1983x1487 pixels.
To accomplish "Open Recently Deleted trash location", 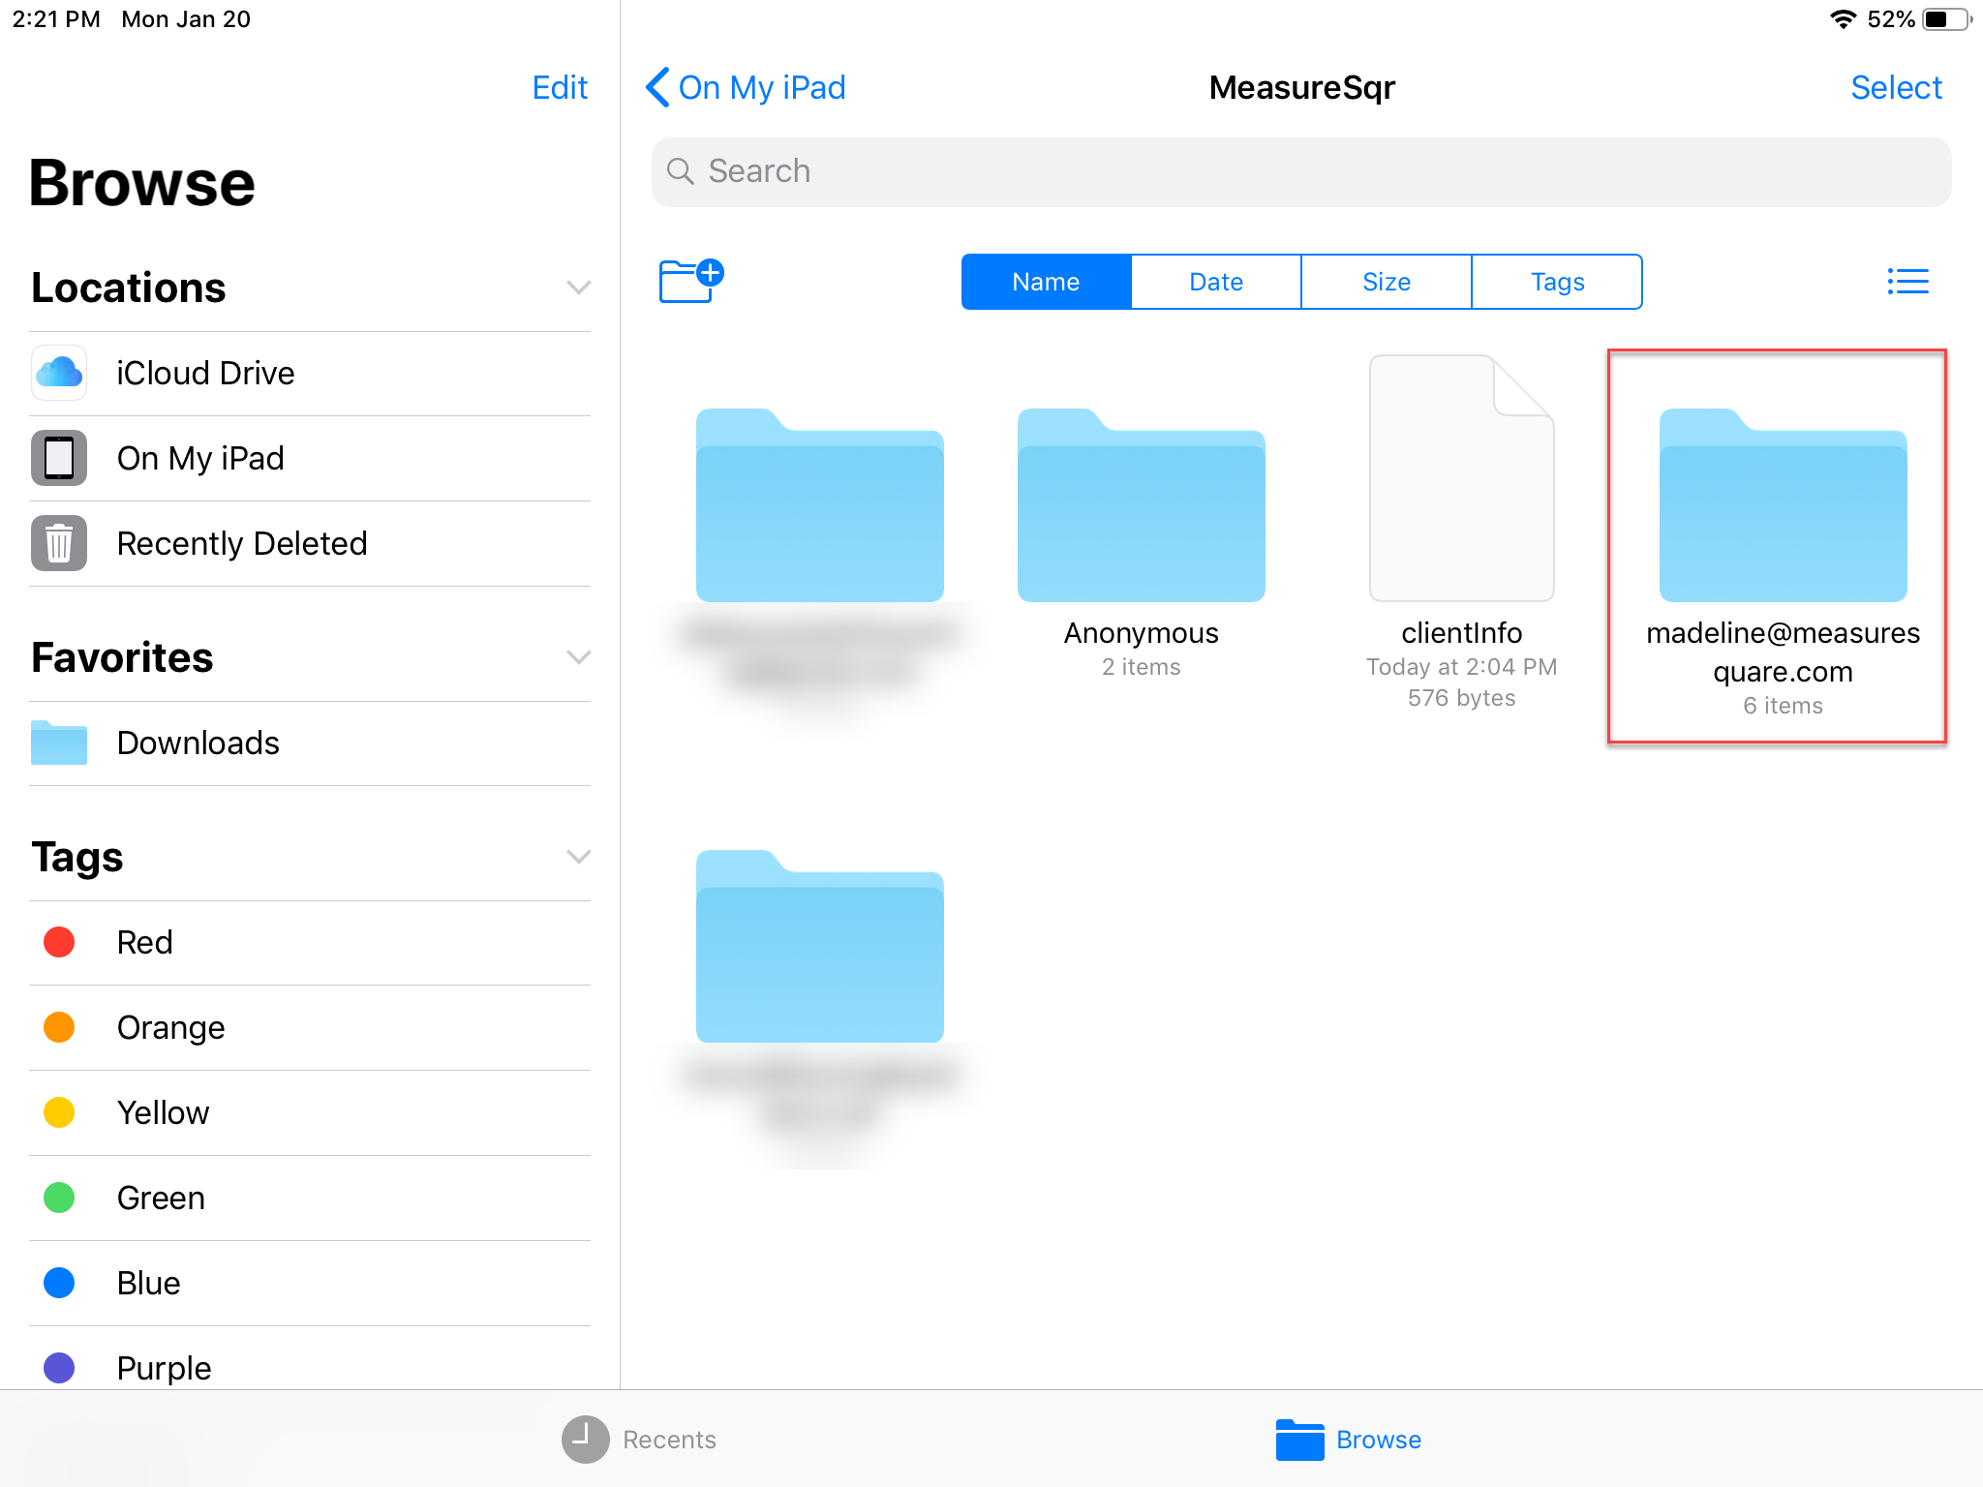I will coord(241,544).
